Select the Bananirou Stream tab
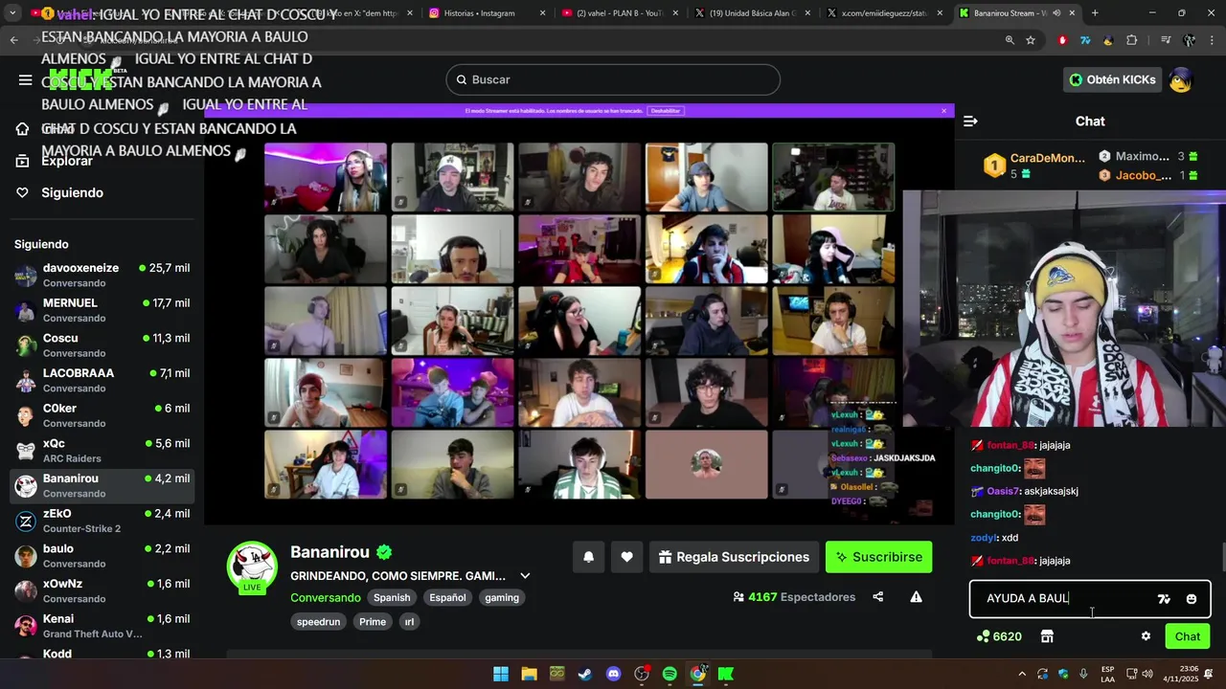 point(1016,13)
